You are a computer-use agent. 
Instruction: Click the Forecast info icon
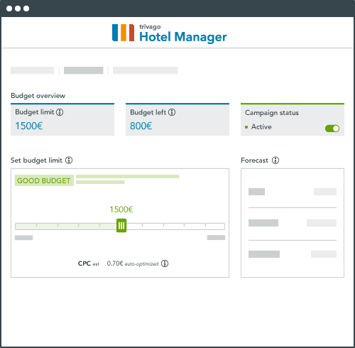(x=275, y=161)
